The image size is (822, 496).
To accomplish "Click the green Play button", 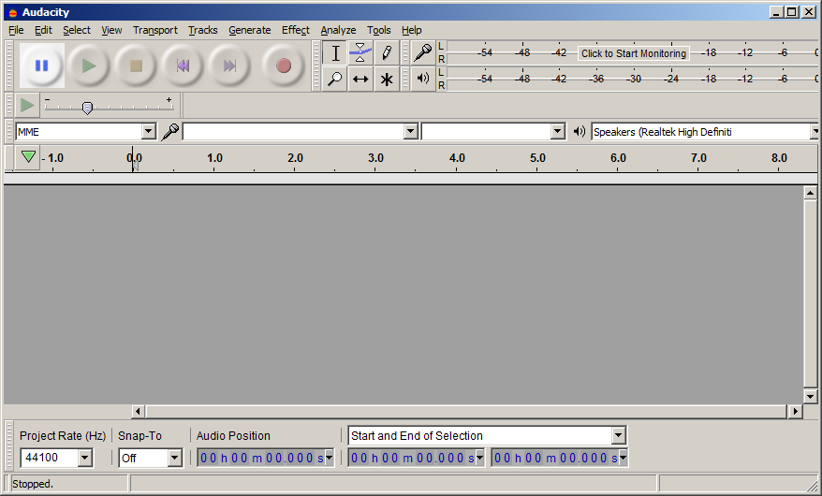I will click(89, 66).
